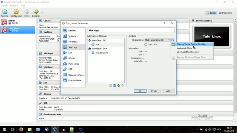This screenshot has height=133, width=237.
Task: Switch to Détails view
Action: tap(211, 13)
